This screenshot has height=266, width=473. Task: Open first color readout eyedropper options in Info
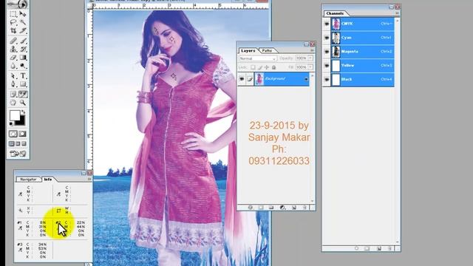tap(20, 194)
